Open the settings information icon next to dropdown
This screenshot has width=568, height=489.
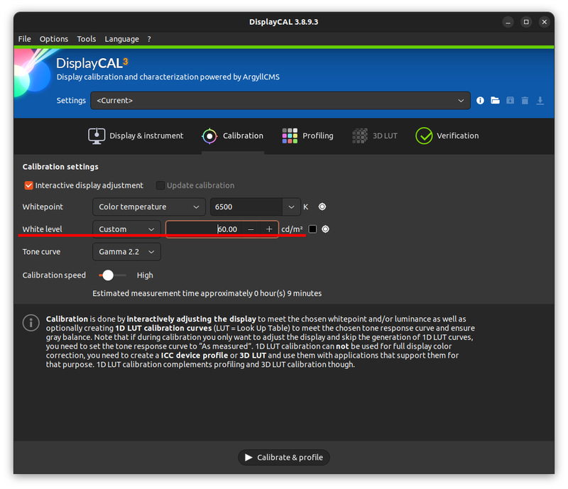(480, 100)
